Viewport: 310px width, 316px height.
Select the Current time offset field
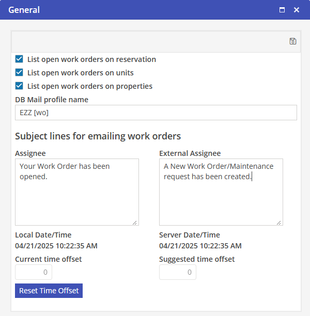(34, 272)
